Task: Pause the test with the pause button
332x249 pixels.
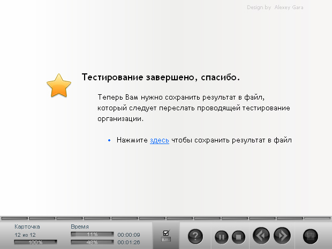Action: pos(222,237)
